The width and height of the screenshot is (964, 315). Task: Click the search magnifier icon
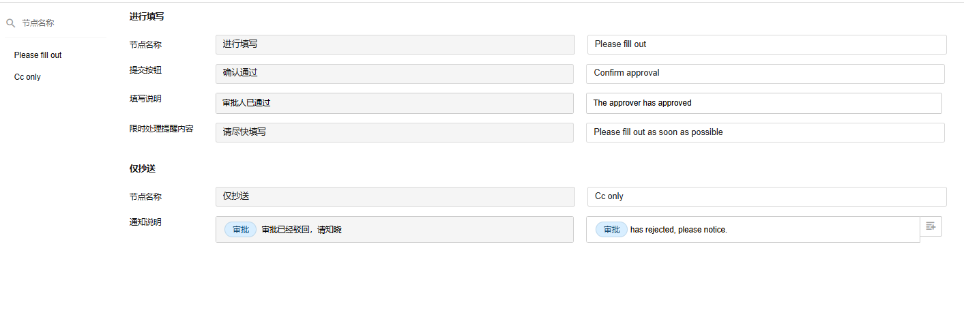coord(11,23)
